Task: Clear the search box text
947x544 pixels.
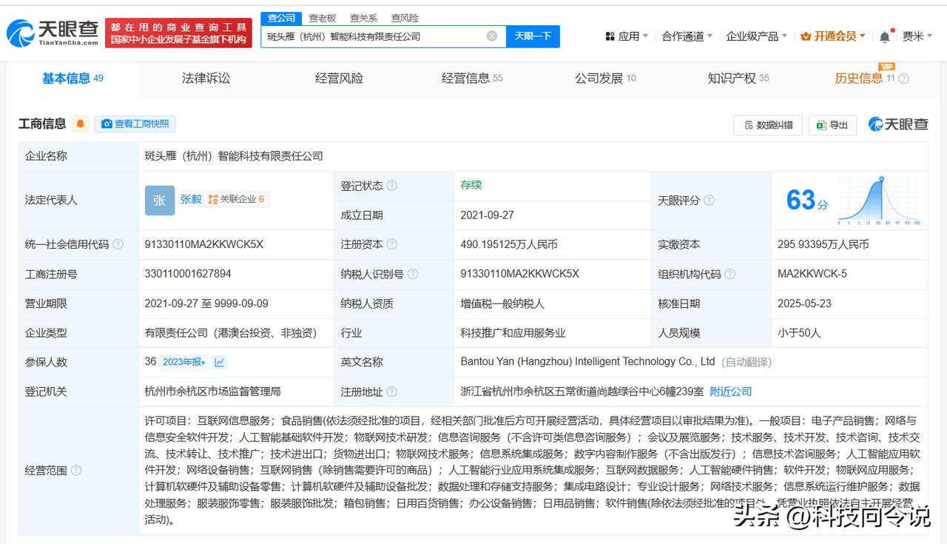Action: 492,36
